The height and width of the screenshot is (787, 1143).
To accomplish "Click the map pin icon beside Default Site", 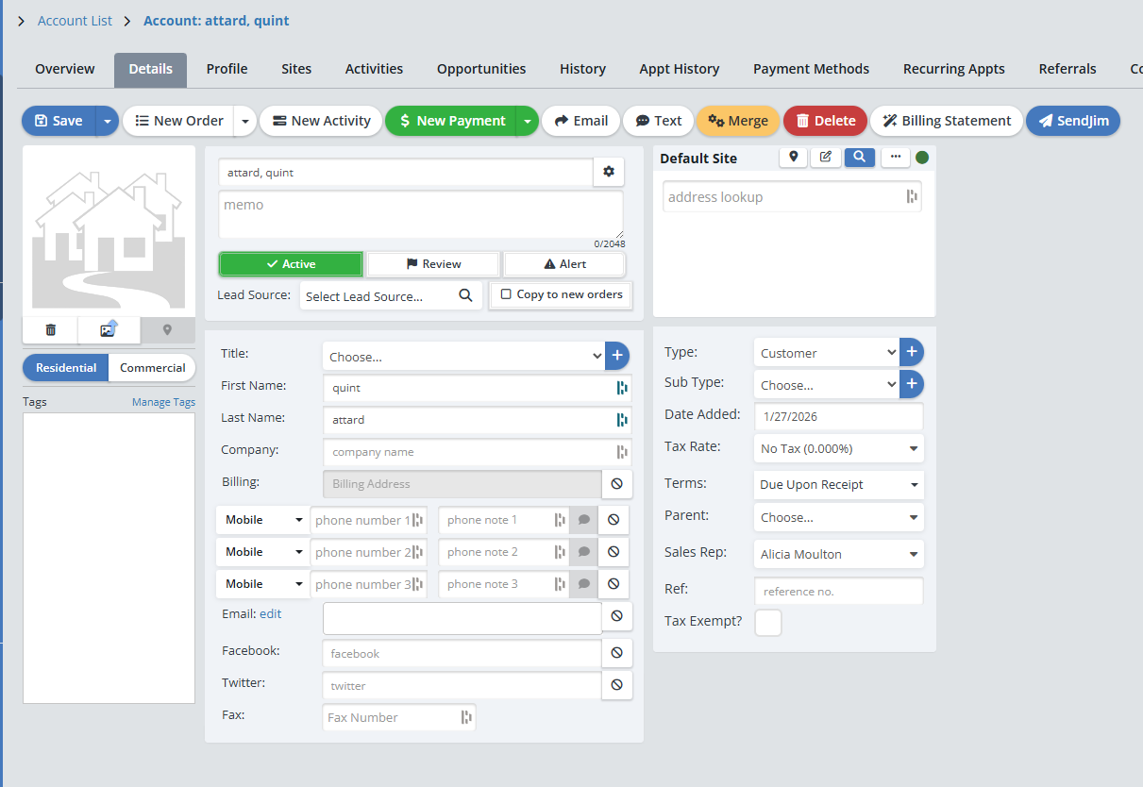I will [x=793, y=158].
